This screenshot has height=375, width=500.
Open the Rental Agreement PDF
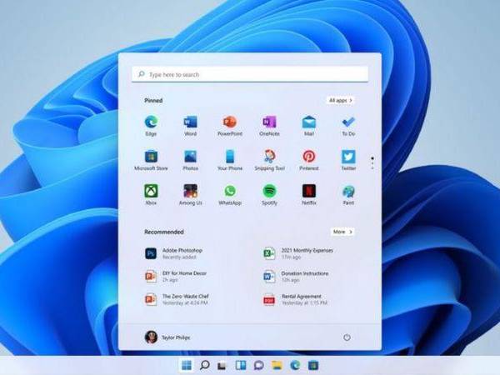[300, 299]
